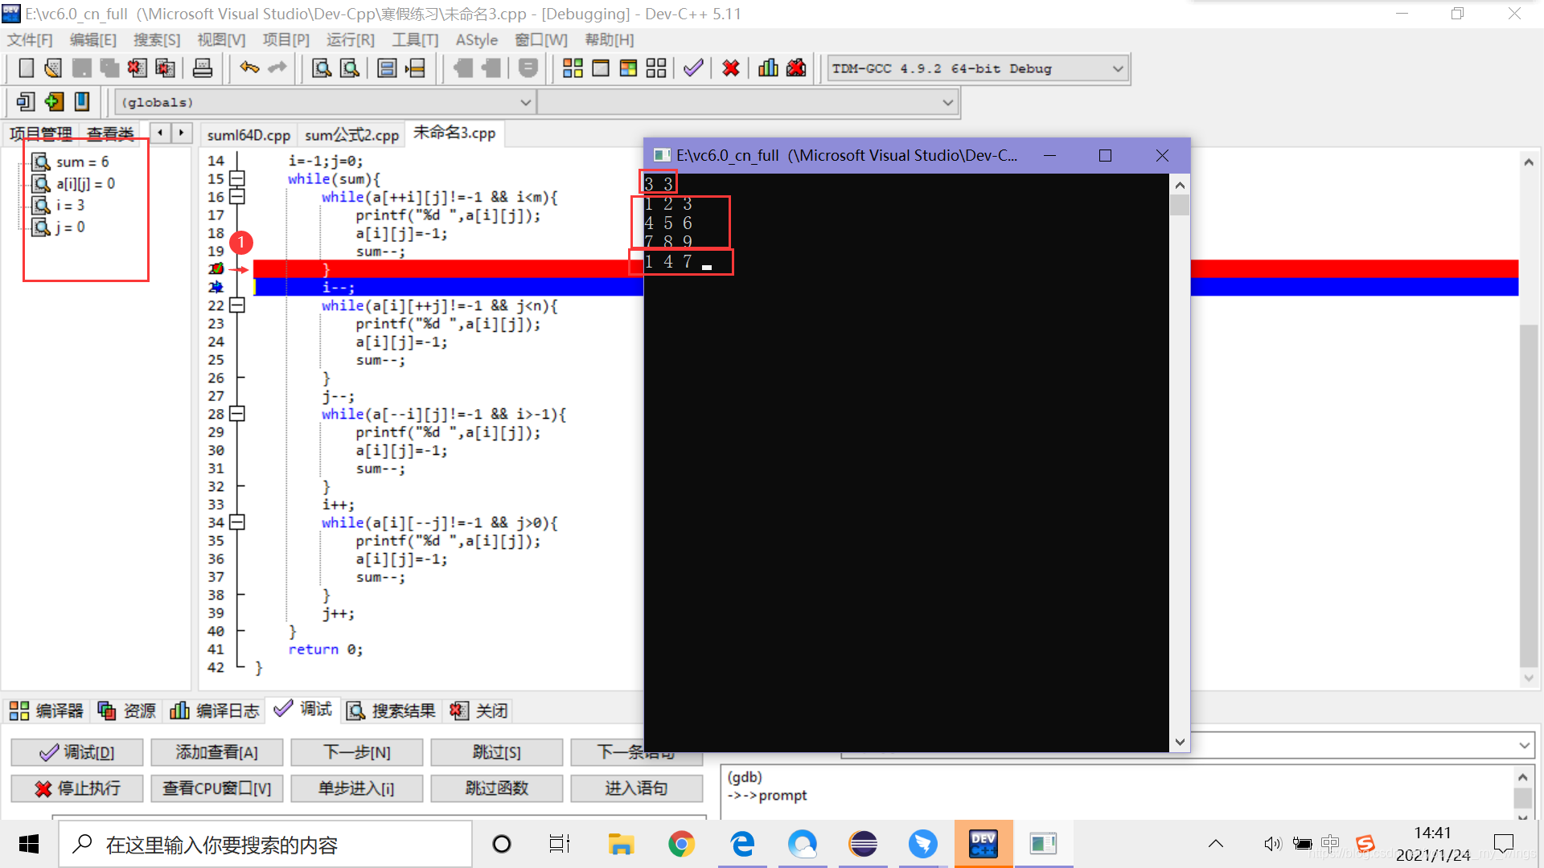Click the Find toolbar icon

tap(322, 68)
